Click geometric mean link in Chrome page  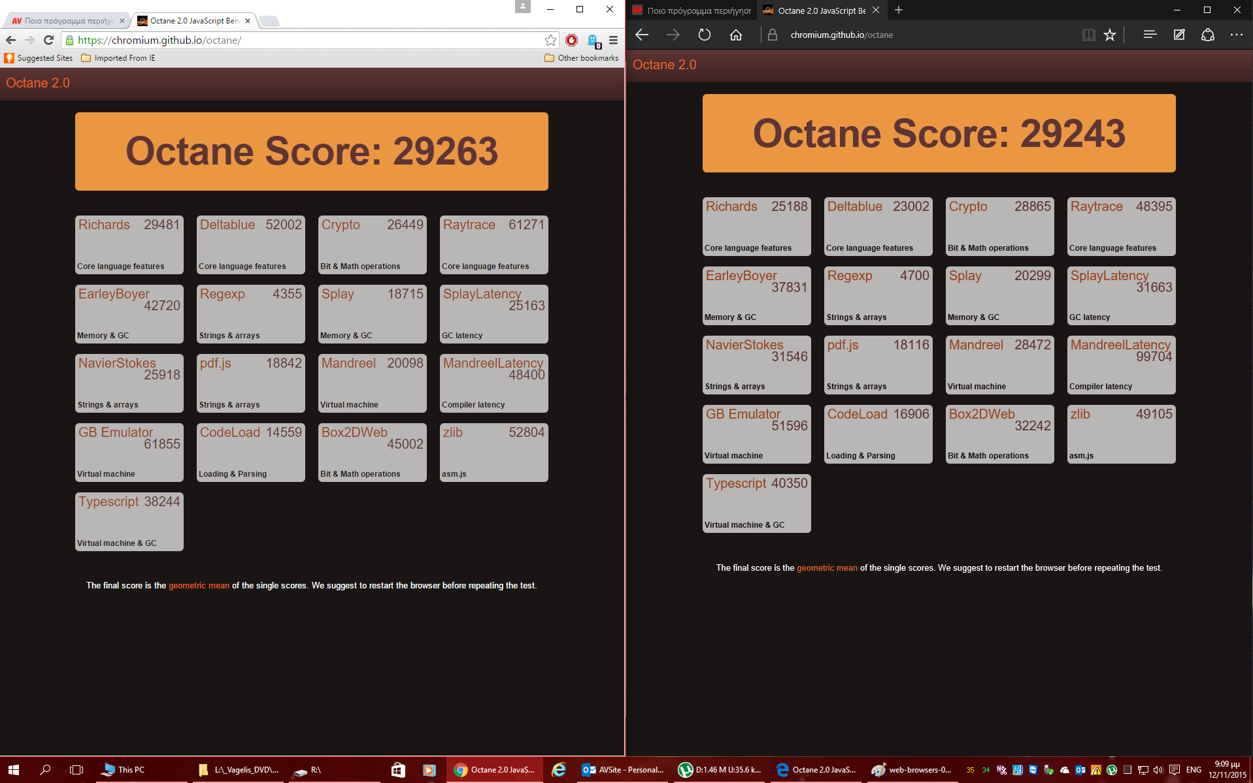tap(199, 586)
